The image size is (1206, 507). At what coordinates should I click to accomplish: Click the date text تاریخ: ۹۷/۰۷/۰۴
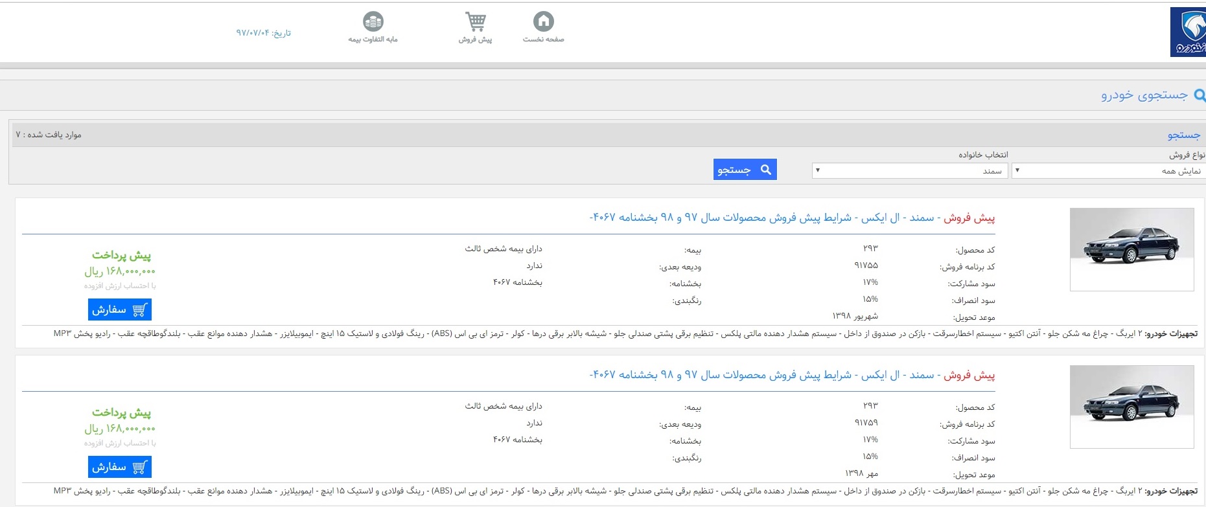[x=263, y=32]
